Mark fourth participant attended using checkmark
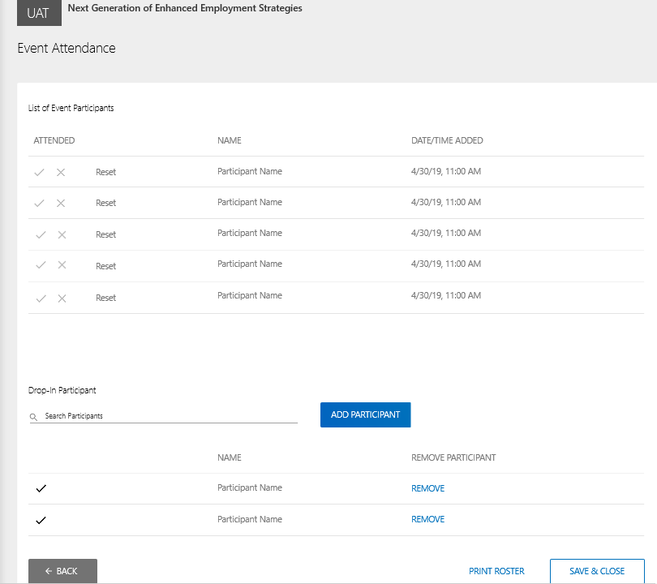The height and width of the screenshot is (584, 657). [x=39, y=266]
